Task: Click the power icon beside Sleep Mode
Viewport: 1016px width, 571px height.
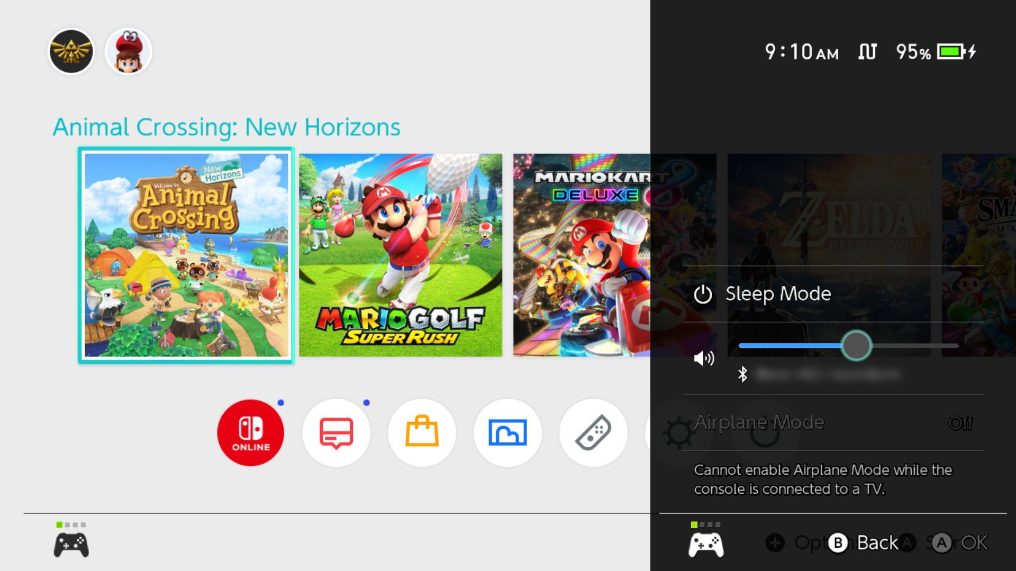Action: tap(703, 294)
